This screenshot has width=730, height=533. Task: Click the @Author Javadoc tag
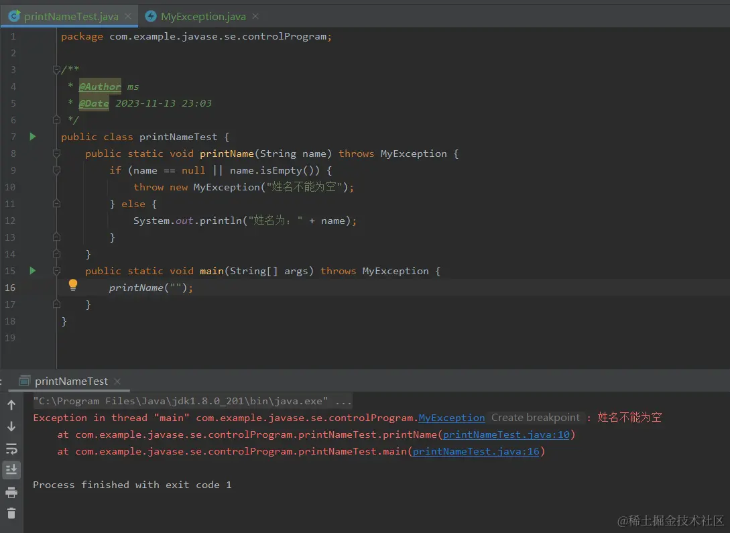click(x=100, y=86)
